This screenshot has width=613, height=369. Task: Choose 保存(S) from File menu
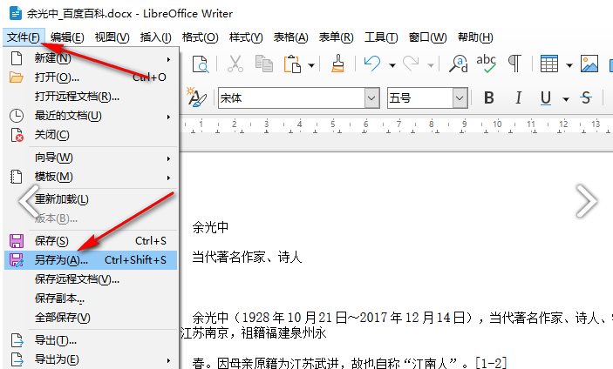pyautogui.click(x=91, y=241)
